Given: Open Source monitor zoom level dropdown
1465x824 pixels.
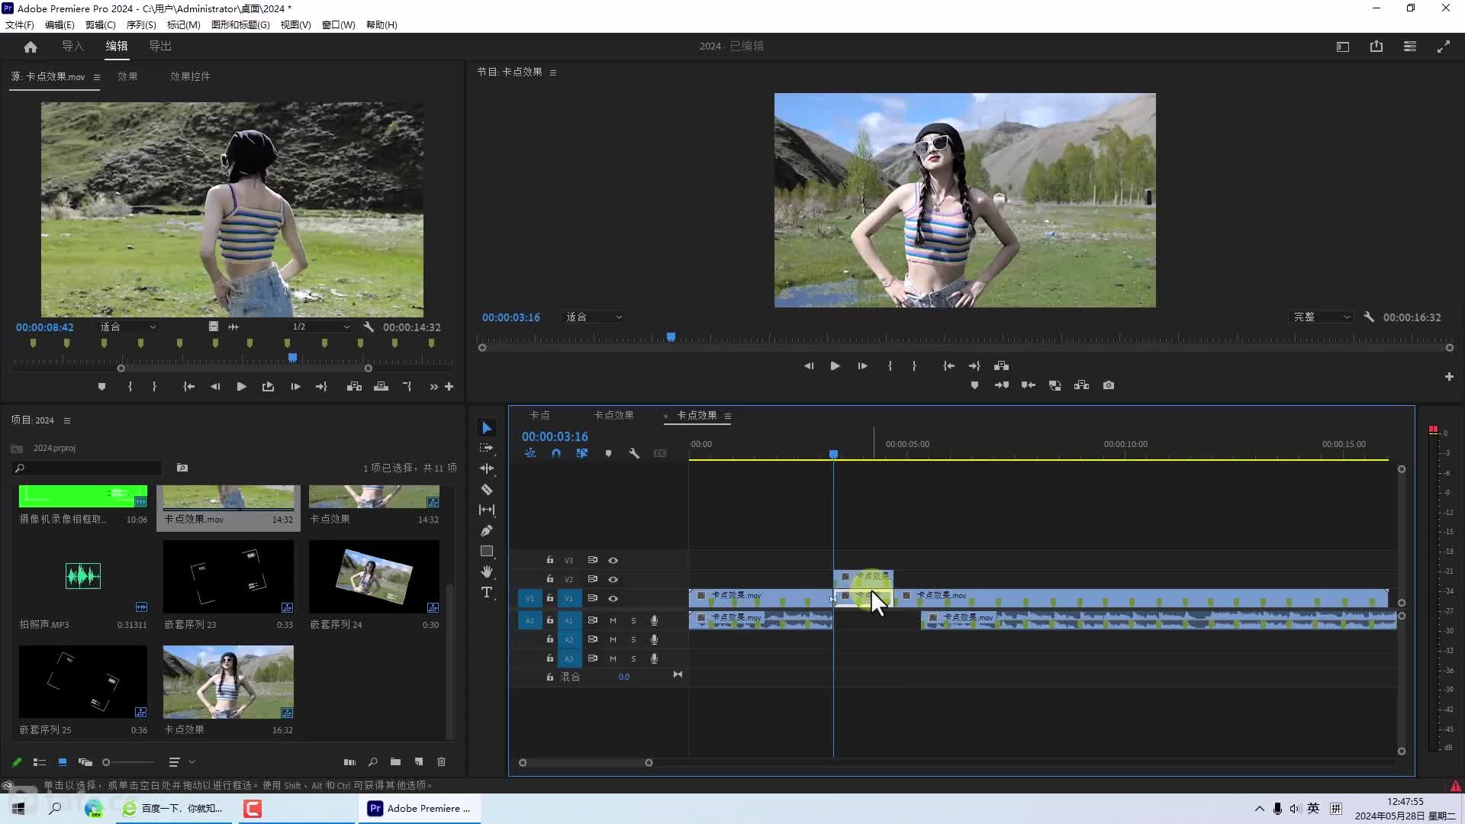Looking at the screenshot, I should pos(127,327).
